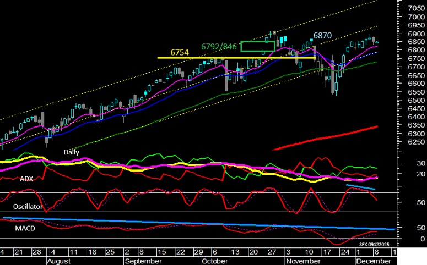Click the green 6792/846 annotation text

pyautogui.click(x=219, y=47)
